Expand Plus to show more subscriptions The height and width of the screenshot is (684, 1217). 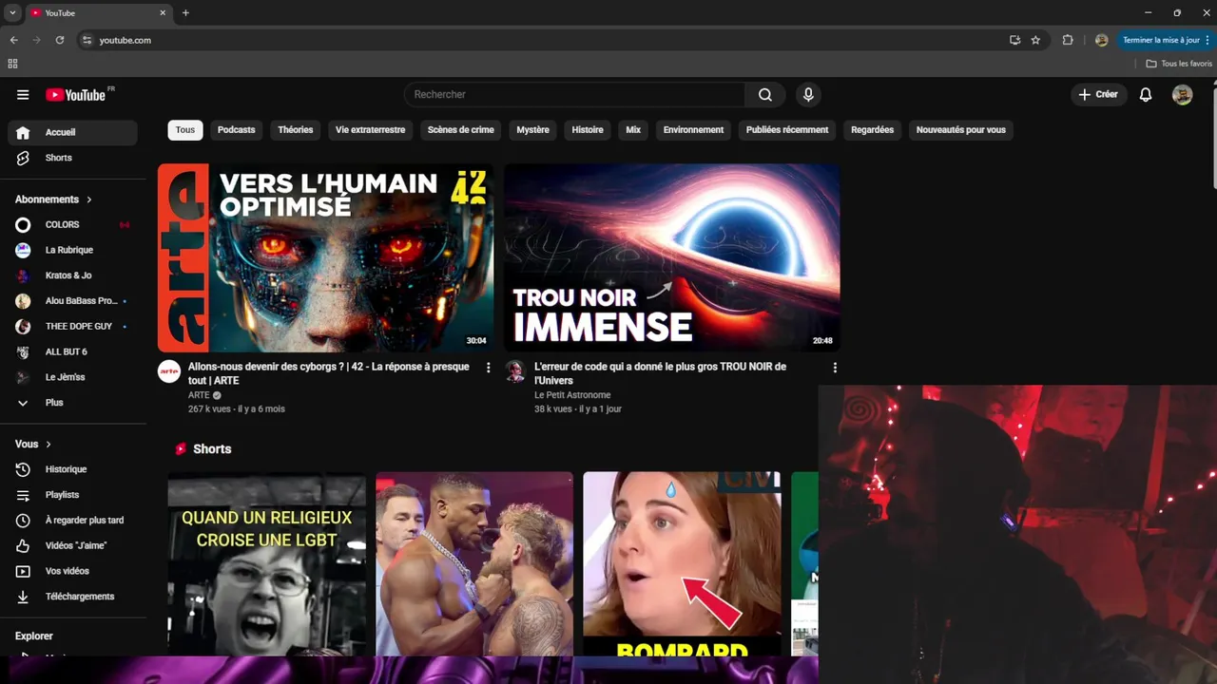pos(72,403)
